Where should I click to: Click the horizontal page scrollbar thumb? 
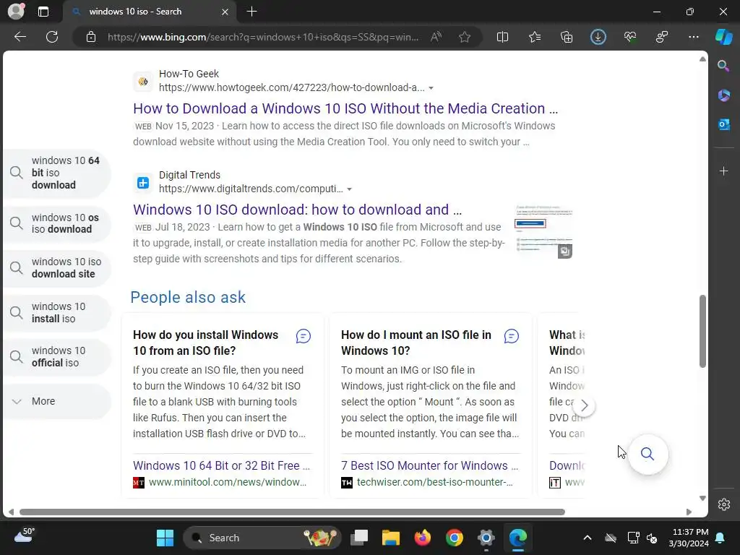292,512
